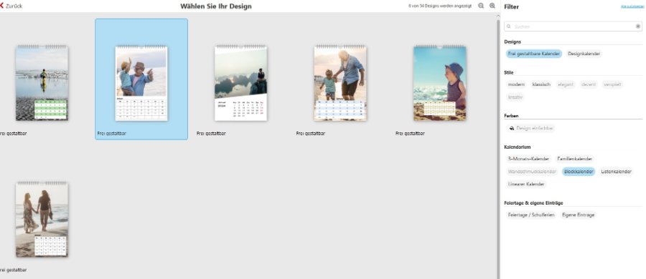Click the paint bucket icon in Design einfärbbar
646x279 pixels.
(512, 128)
